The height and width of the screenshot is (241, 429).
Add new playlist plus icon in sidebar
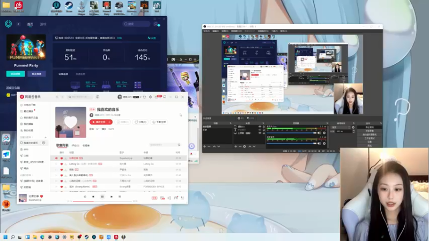(46, 137)
